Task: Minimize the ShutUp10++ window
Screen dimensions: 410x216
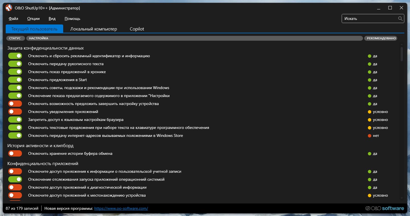Action: pyautogui.click(x=377, y=8)
